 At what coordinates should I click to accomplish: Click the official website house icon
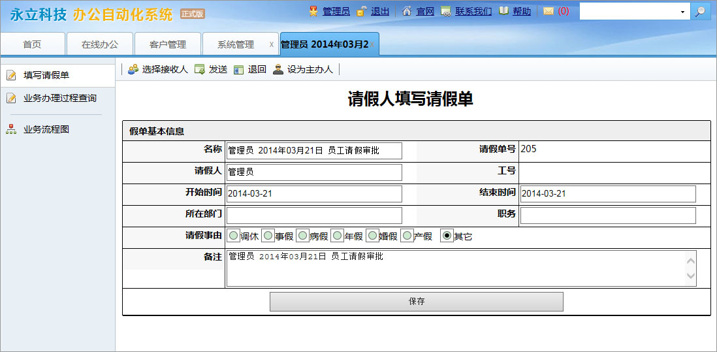point(407,12)
